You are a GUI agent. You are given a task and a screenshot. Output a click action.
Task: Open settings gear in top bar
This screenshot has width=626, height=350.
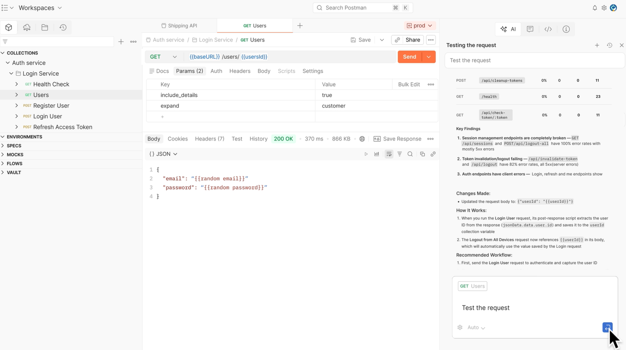point(604,8)
